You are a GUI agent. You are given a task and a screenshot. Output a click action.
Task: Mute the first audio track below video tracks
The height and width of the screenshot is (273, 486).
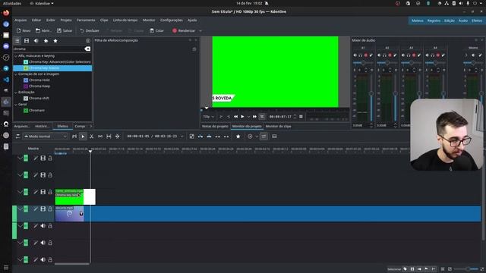point(43,226)
